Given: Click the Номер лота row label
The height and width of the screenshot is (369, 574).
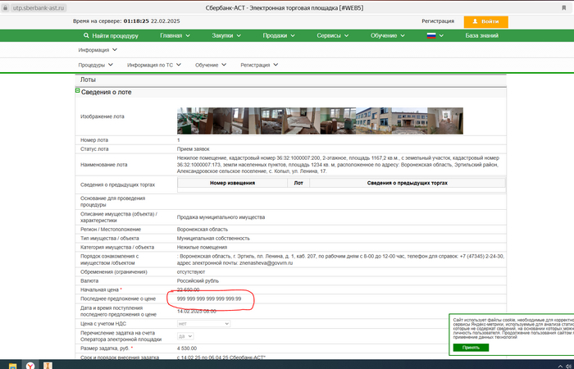Looking at the screenshot, I should click(94, 140).
